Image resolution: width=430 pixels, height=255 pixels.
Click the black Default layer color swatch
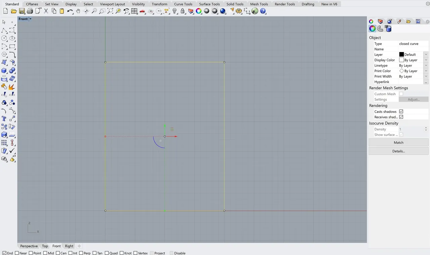pyautogui.click(x=401, y=54)
